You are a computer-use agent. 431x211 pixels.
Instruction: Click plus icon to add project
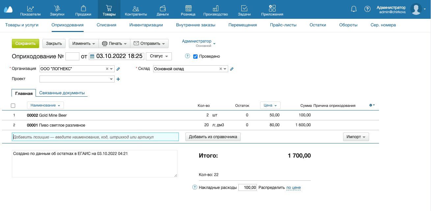119,79
